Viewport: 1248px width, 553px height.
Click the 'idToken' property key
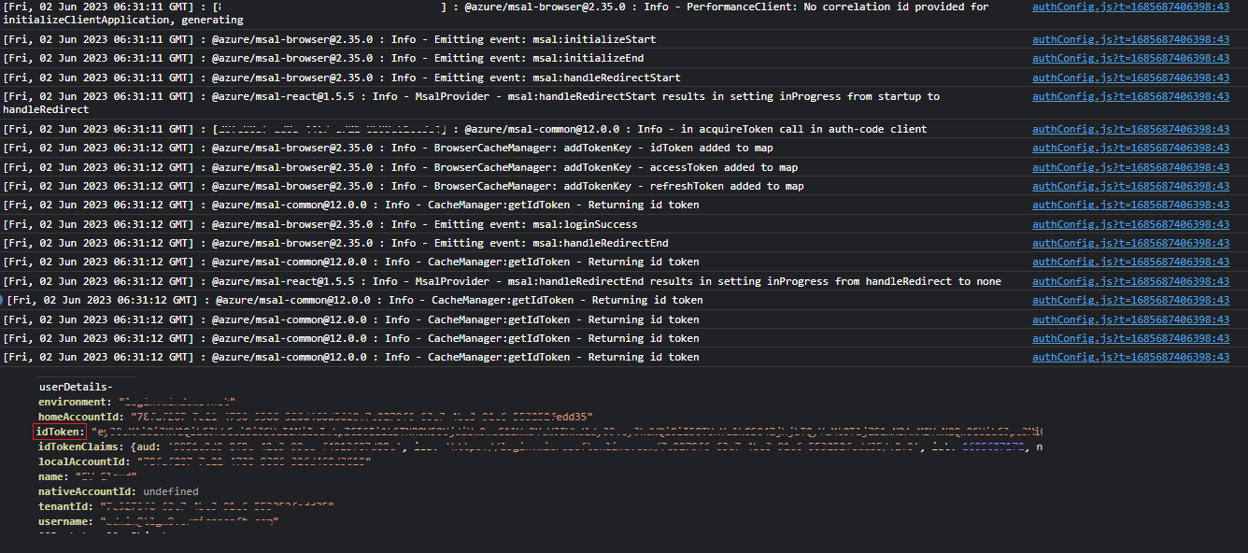click(x=60, y=432)
